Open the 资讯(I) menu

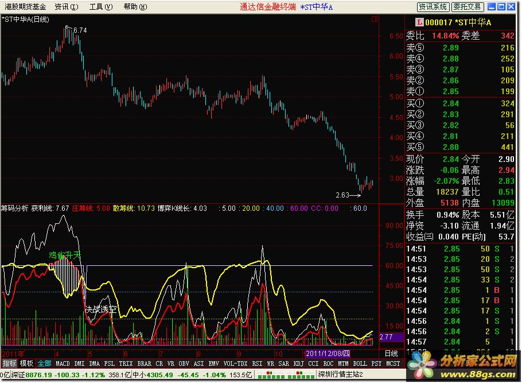66,7
